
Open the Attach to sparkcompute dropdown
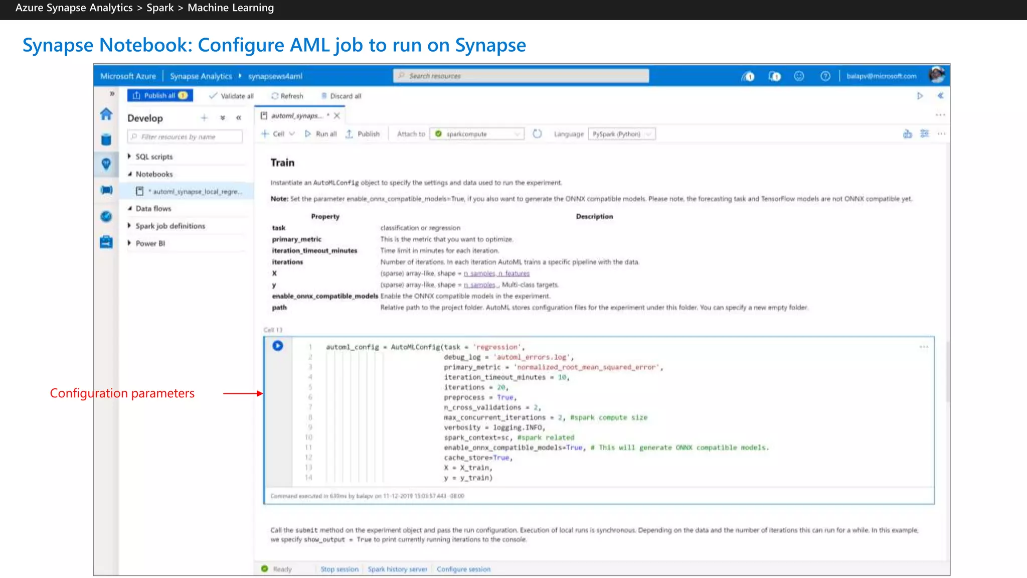point(477,134)
